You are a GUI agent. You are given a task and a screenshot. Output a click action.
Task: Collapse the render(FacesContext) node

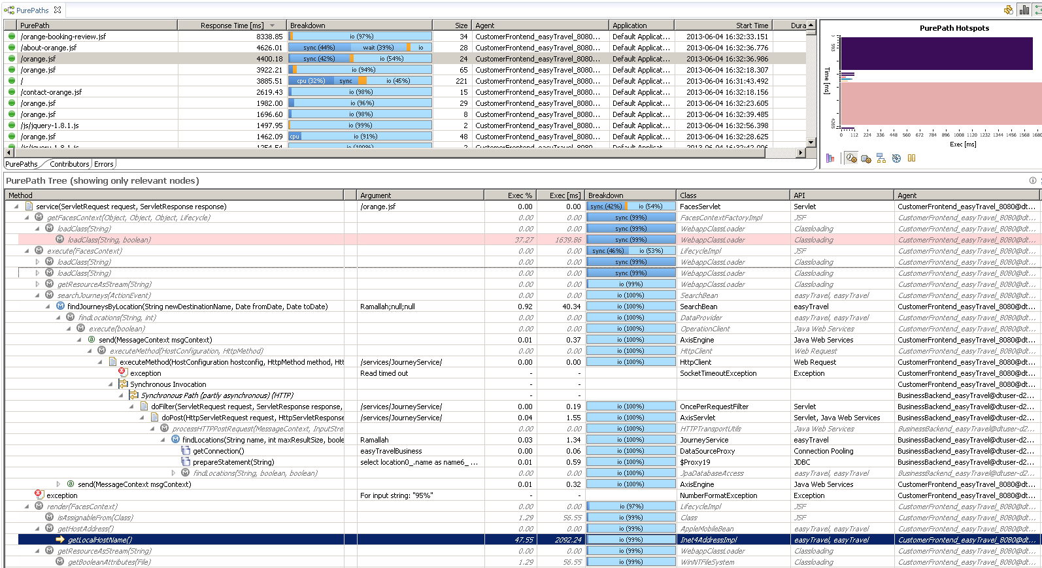(27, 507)
